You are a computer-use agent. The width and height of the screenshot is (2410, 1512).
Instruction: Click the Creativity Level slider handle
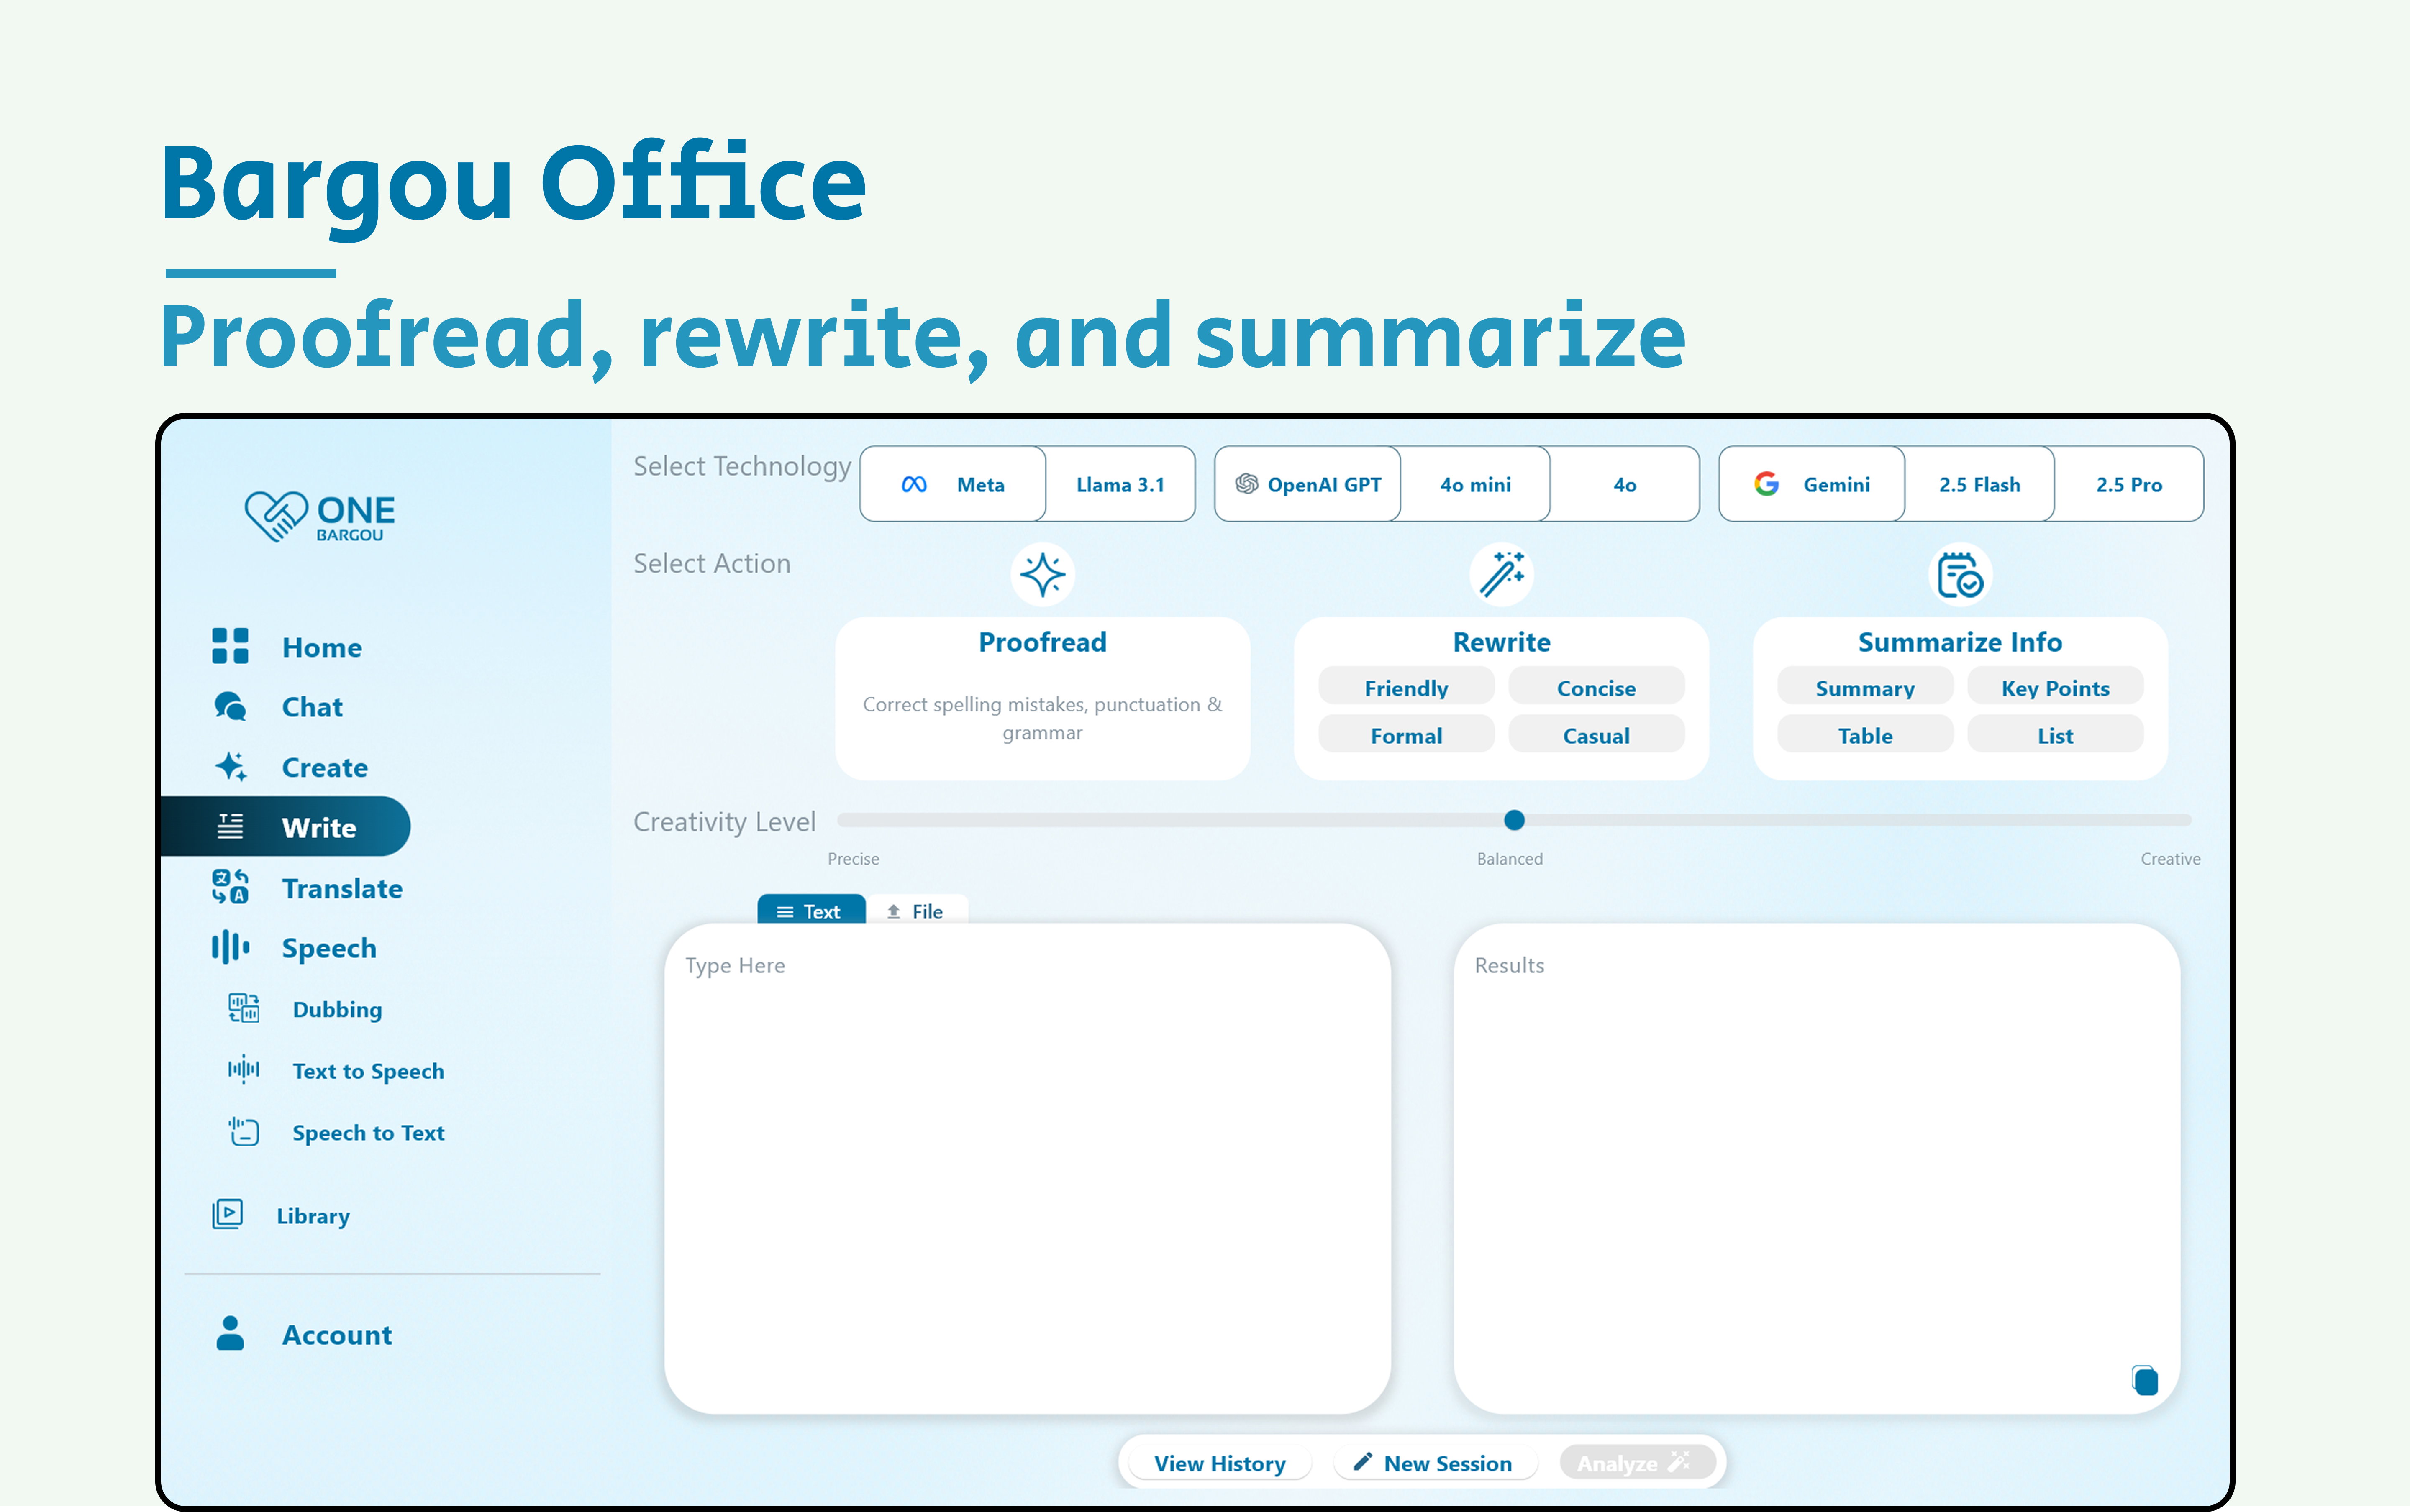(1514, 820)
